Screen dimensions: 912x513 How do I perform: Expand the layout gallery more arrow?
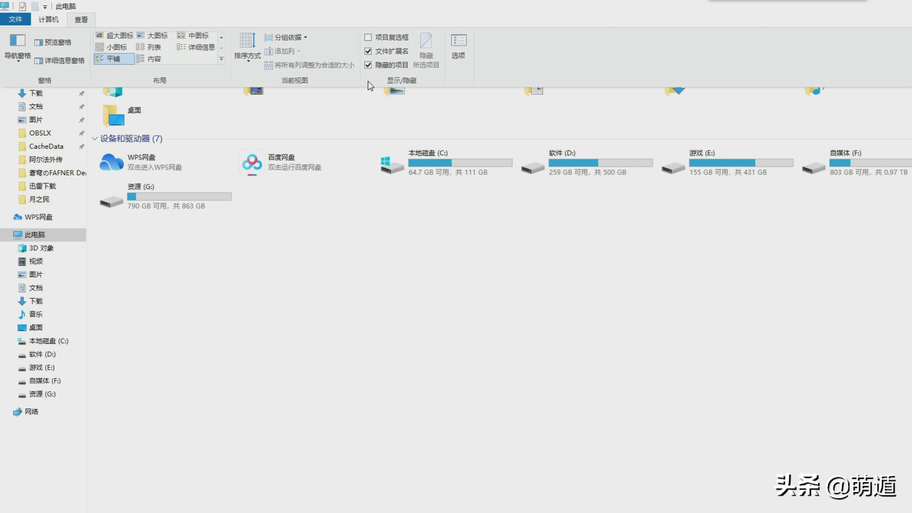click(x=221, y=59)
